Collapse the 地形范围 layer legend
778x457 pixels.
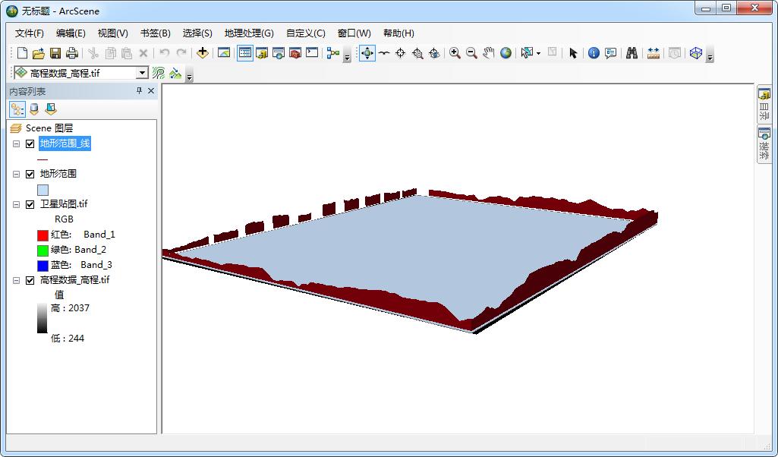17,174
